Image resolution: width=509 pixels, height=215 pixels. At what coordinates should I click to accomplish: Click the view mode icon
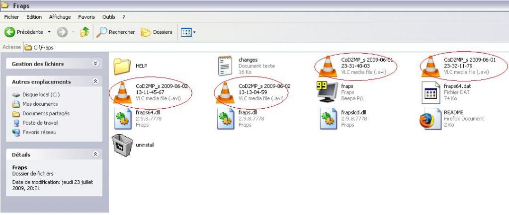coord(186,32)
